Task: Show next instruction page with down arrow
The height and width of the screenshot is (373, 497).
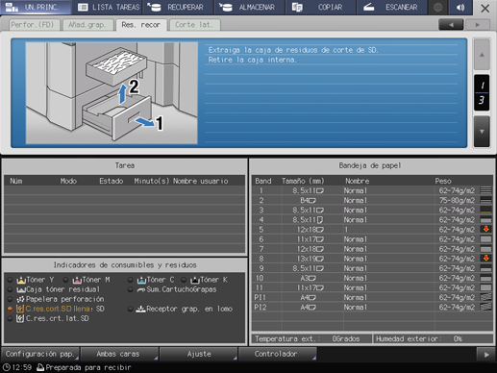Action: 482,132
